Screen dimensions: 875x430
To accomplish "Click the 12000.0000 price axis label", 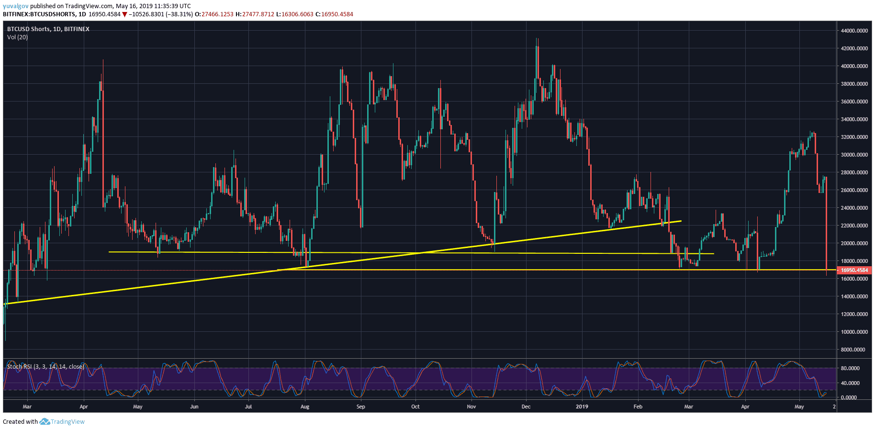I will [854, 314].
